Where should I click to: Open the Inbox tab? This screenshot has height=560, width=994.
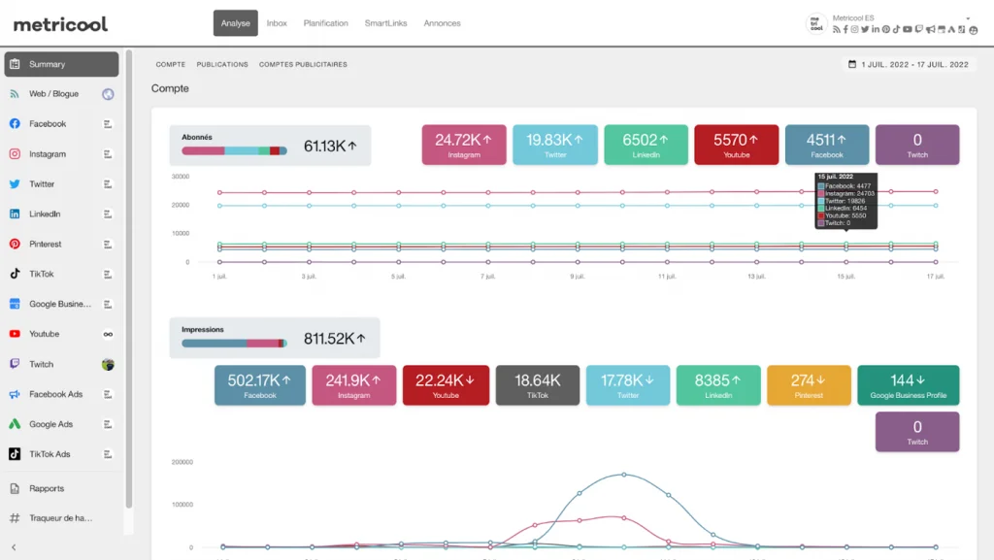pyautogui.click(x=277, y=22)
